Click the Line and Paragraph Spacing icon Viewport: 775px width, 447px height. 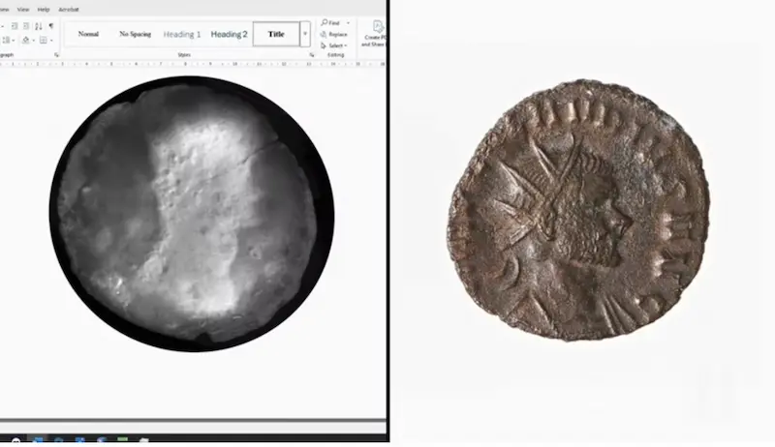click(7, 40)
